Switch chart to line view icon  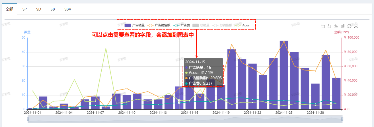coord(336,26)
